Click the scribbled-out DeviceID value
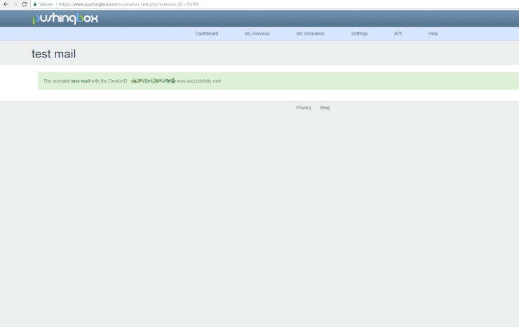 (x=153, y=81)
